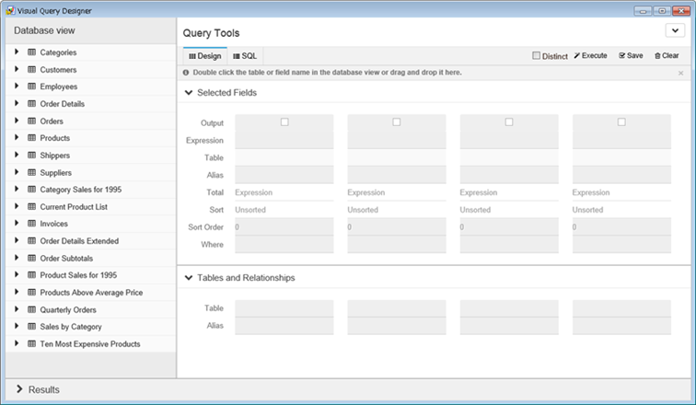Screen dimensions: 696x405
Task: Open third column Sort Unsorted dropdown
Action: [509, 210]
